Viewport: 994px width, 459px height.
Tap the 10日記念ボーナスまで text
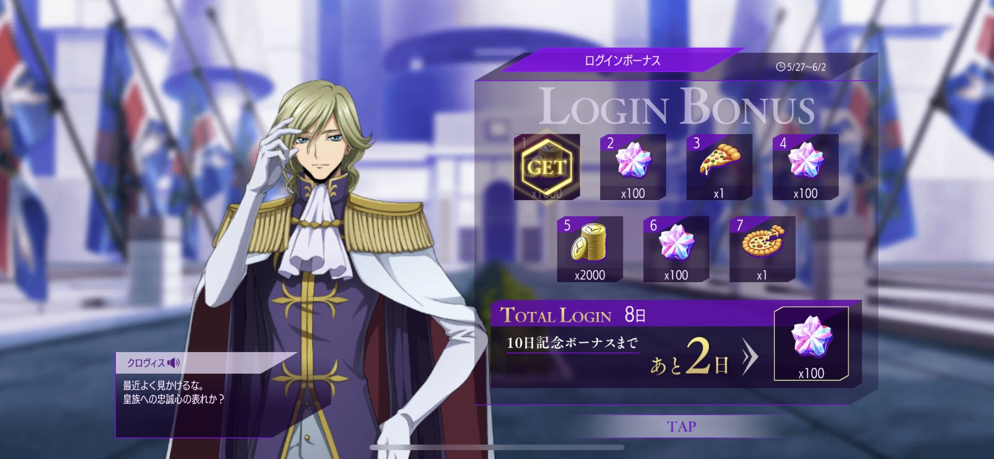pos(572,343)
